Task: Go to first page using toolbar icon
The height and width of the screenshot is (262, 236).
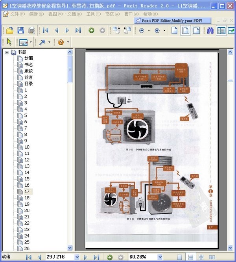Action: point(46,30)
